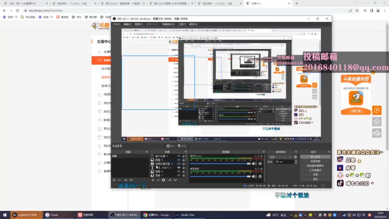Click the 麦克风/Aux volume slider

click(x=220, y=164)
